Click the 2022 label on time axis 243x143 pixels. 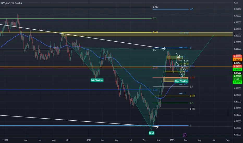[89, 140]
